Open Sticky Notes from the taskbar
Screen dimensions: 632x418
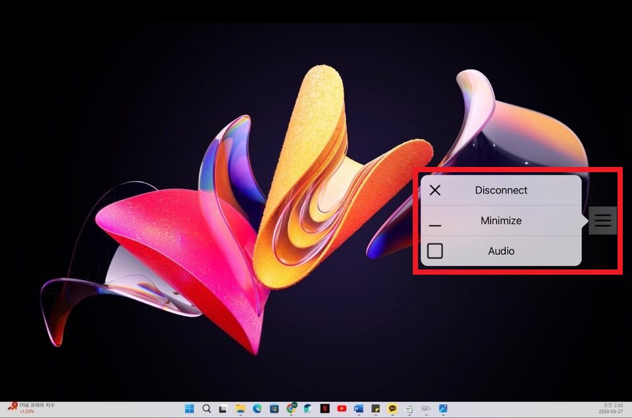coord(375,409)
